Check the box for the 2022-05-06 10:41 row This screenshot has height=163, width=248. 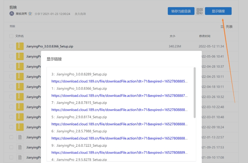(11, 56)
